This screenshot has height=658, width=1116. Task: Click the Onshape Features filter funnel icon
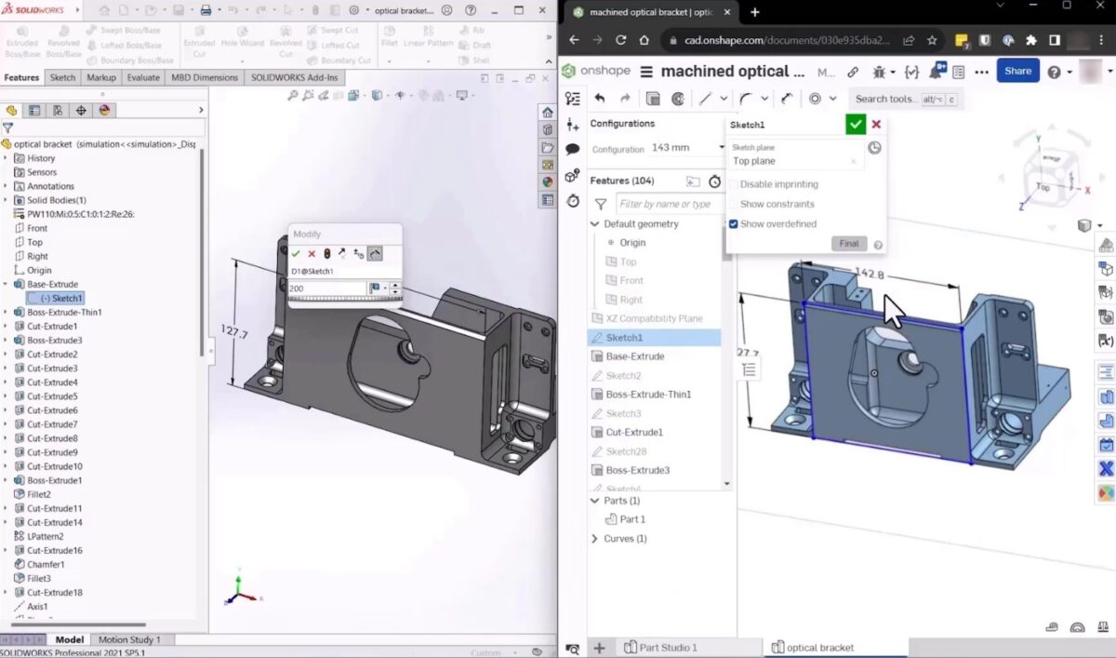click(x=601, y=204)
